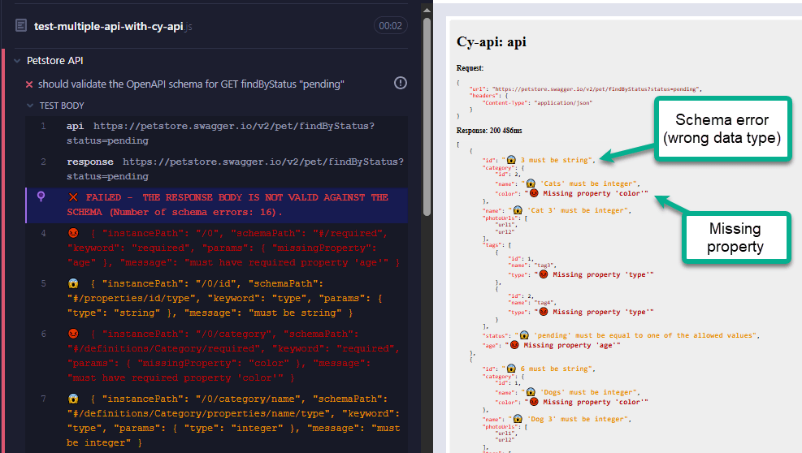Select command log row 1 api
Image resolution: width=802 pixels, height=453 pixels.
217,133
